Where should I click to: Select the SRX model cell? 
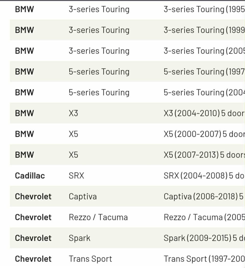click(x=77, y=176)
